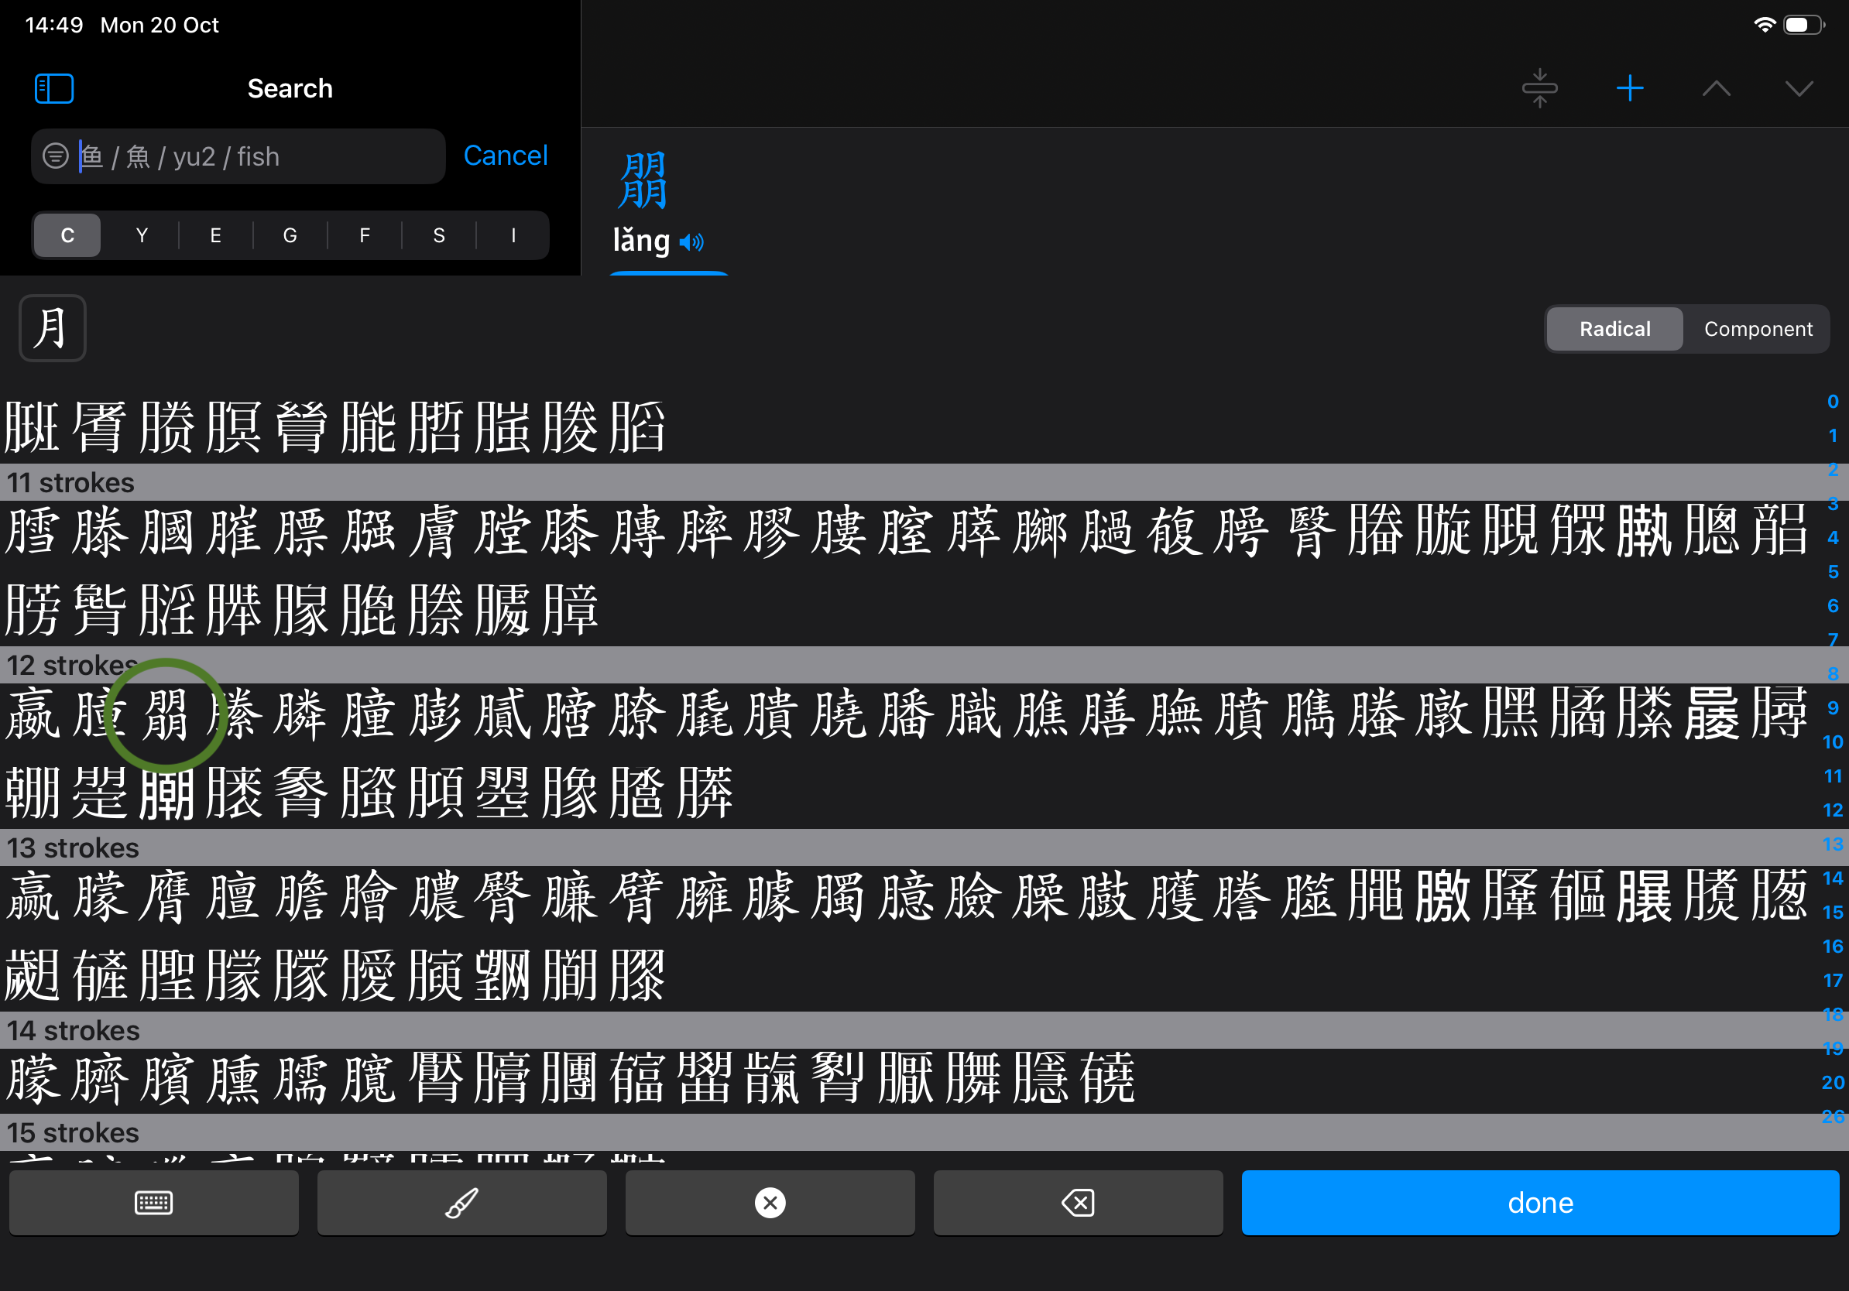1849x1291 pixels.
Task: Select the Radical segment
Action: [1614, 329]
